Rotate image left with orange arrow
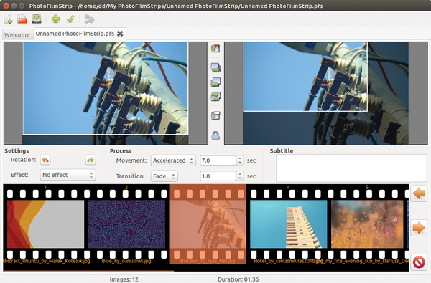The width and height of the screenshot is (431, 283). pos(45,160)
